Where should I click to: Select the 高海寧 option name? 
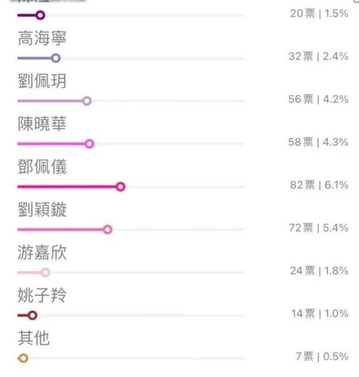pos(42,39)
